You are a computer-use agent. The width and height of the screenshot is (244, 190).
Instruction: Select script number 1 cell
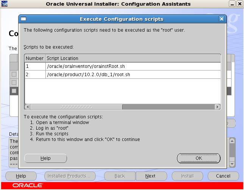click(35, 66)
